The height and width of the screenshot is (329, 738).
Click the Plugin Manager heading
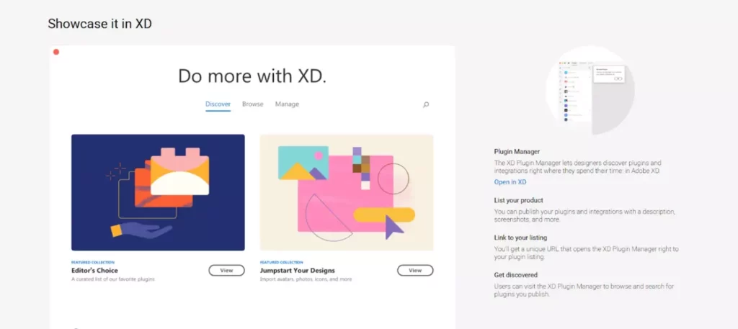[517, 152]
